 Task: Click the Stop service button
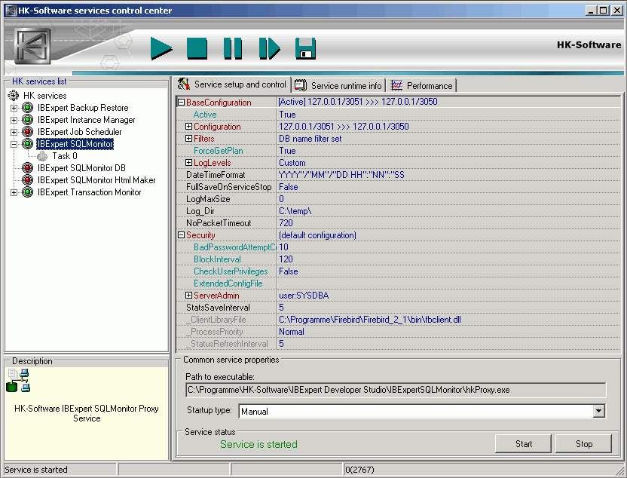click(584, 443)
